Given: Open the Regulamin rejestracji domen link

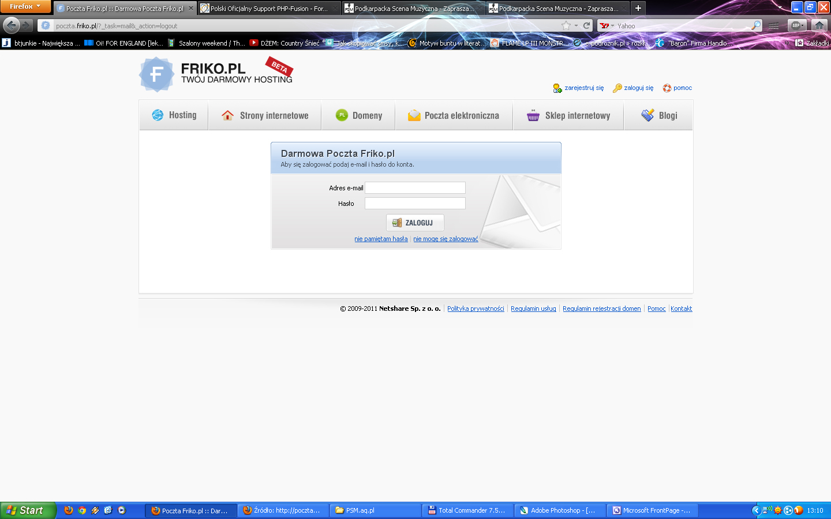Looking at the screenshot, I should point(601,309).
